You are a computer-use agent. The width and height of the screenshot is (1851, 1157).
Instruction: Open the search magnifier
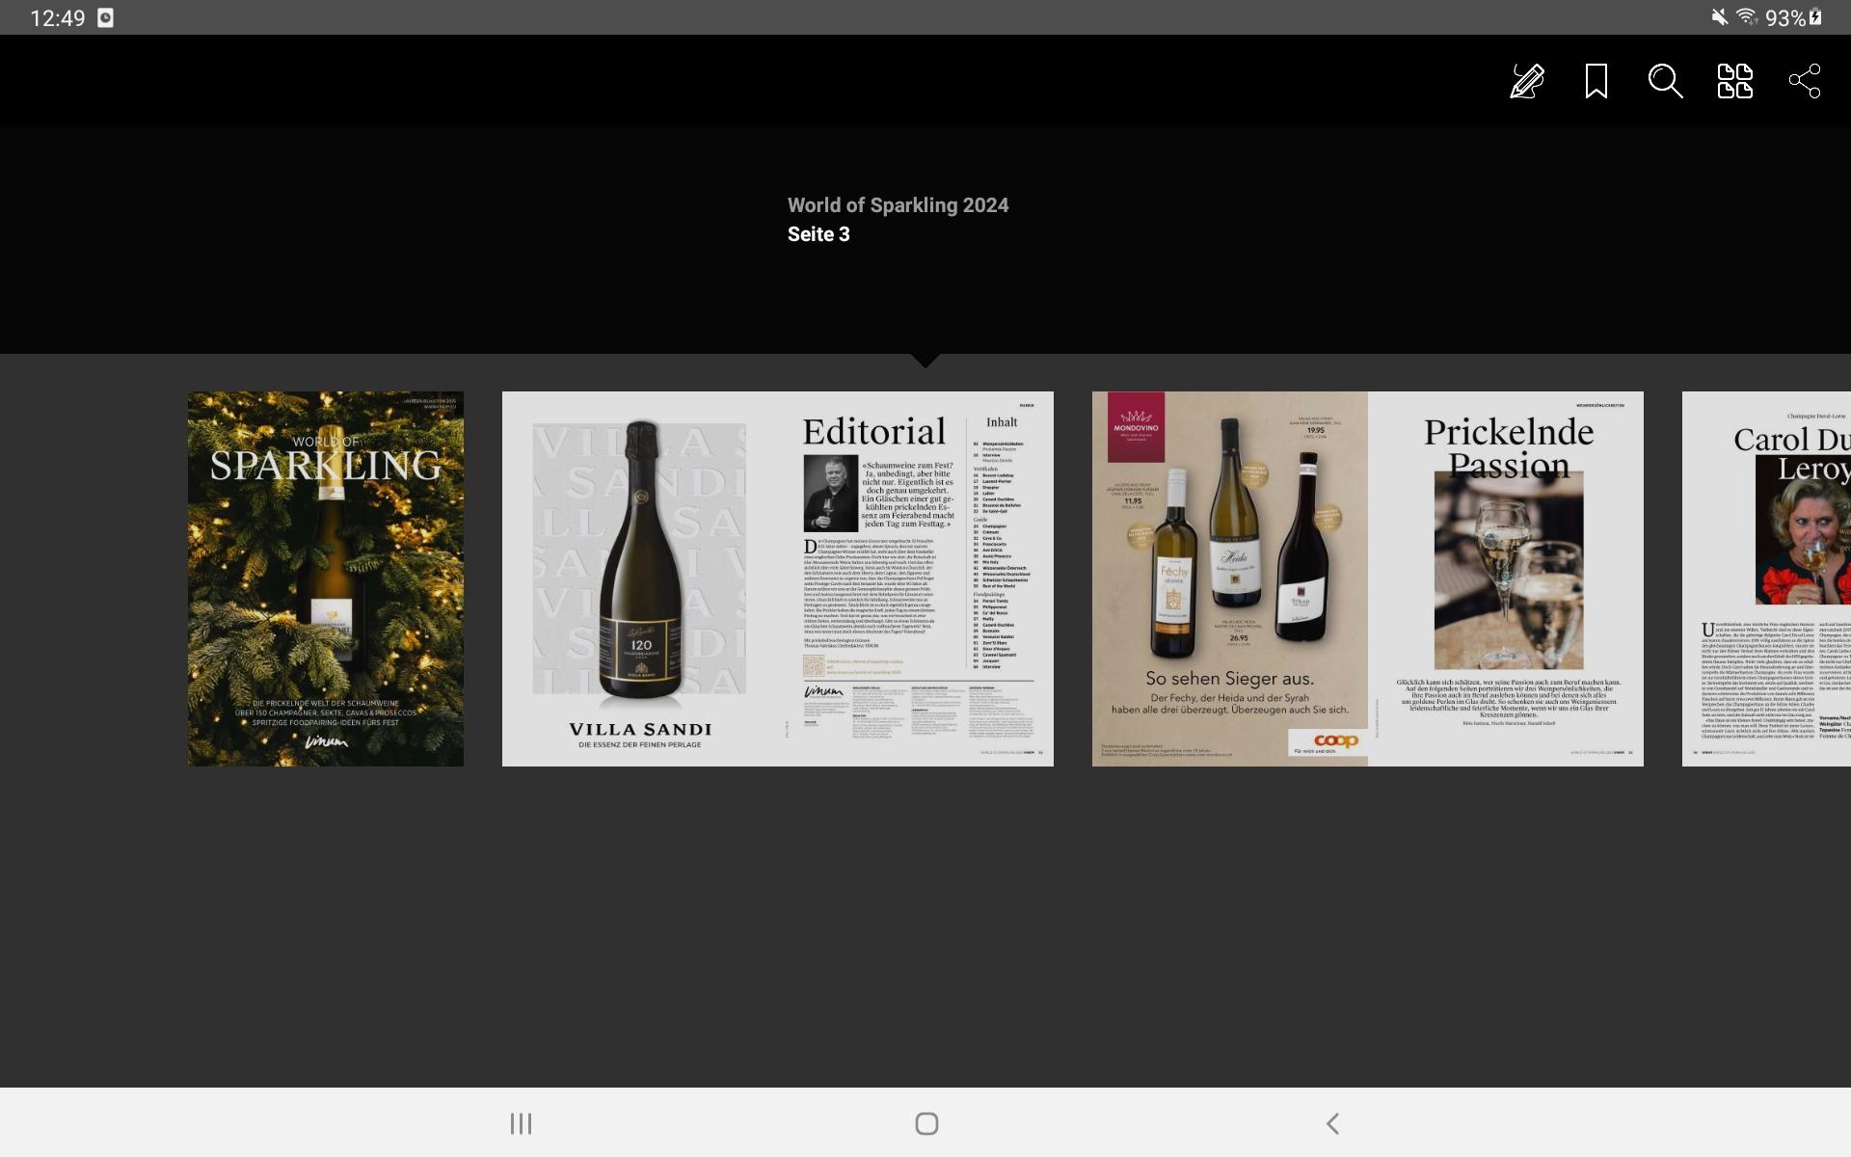[x=1665, y=81]
